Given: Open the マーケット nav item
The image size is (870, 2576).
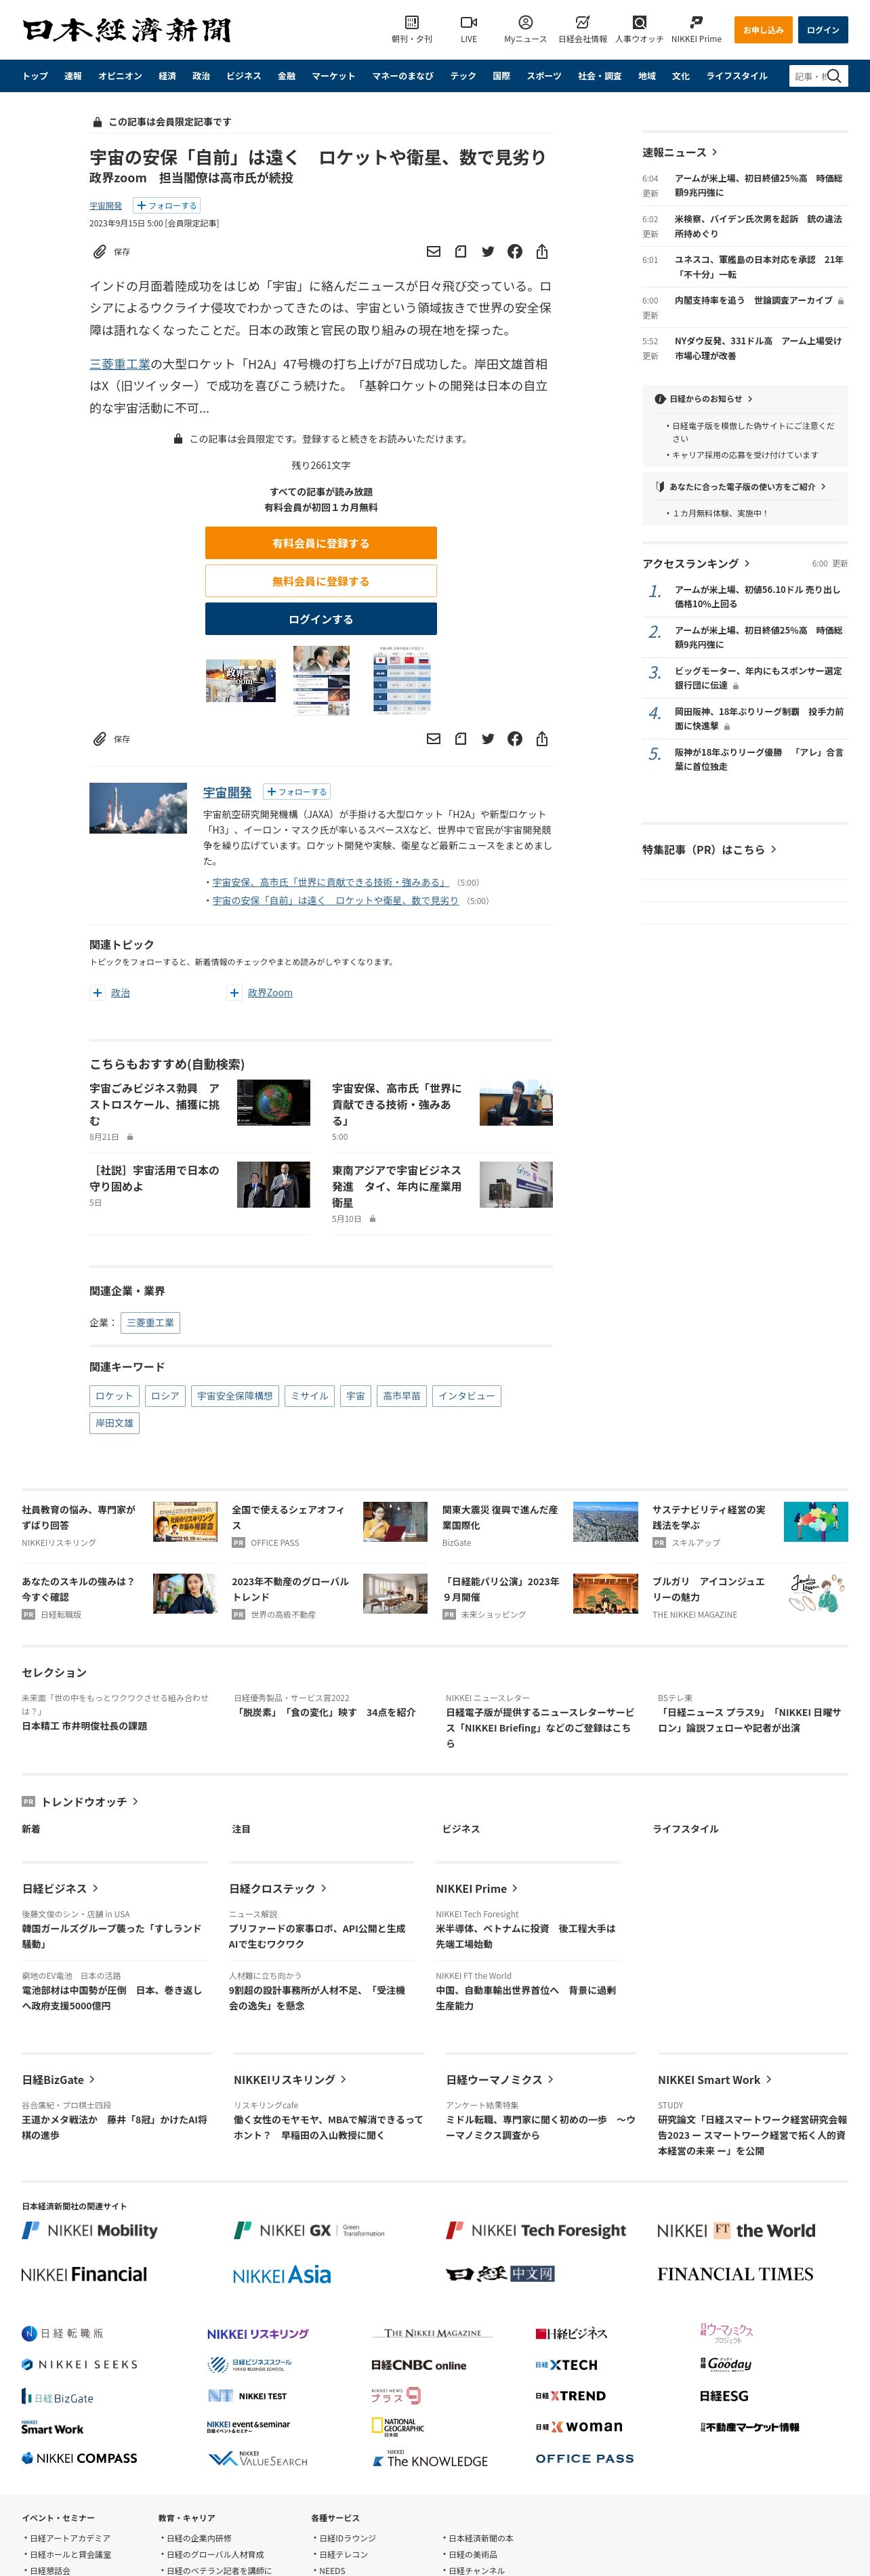Looking at the screenshot, I should click(333, 76).
